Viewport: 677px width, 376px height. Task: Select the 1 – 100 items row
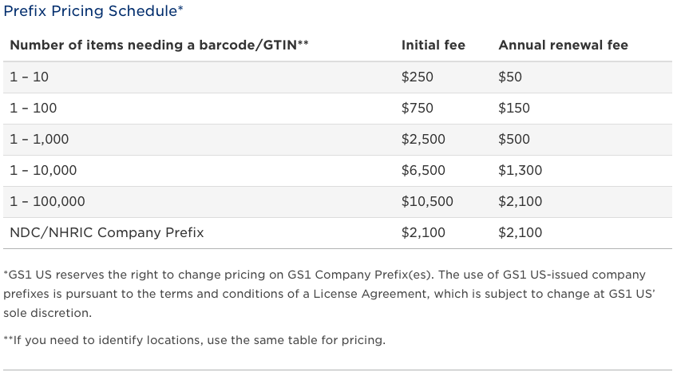(338, 109)
